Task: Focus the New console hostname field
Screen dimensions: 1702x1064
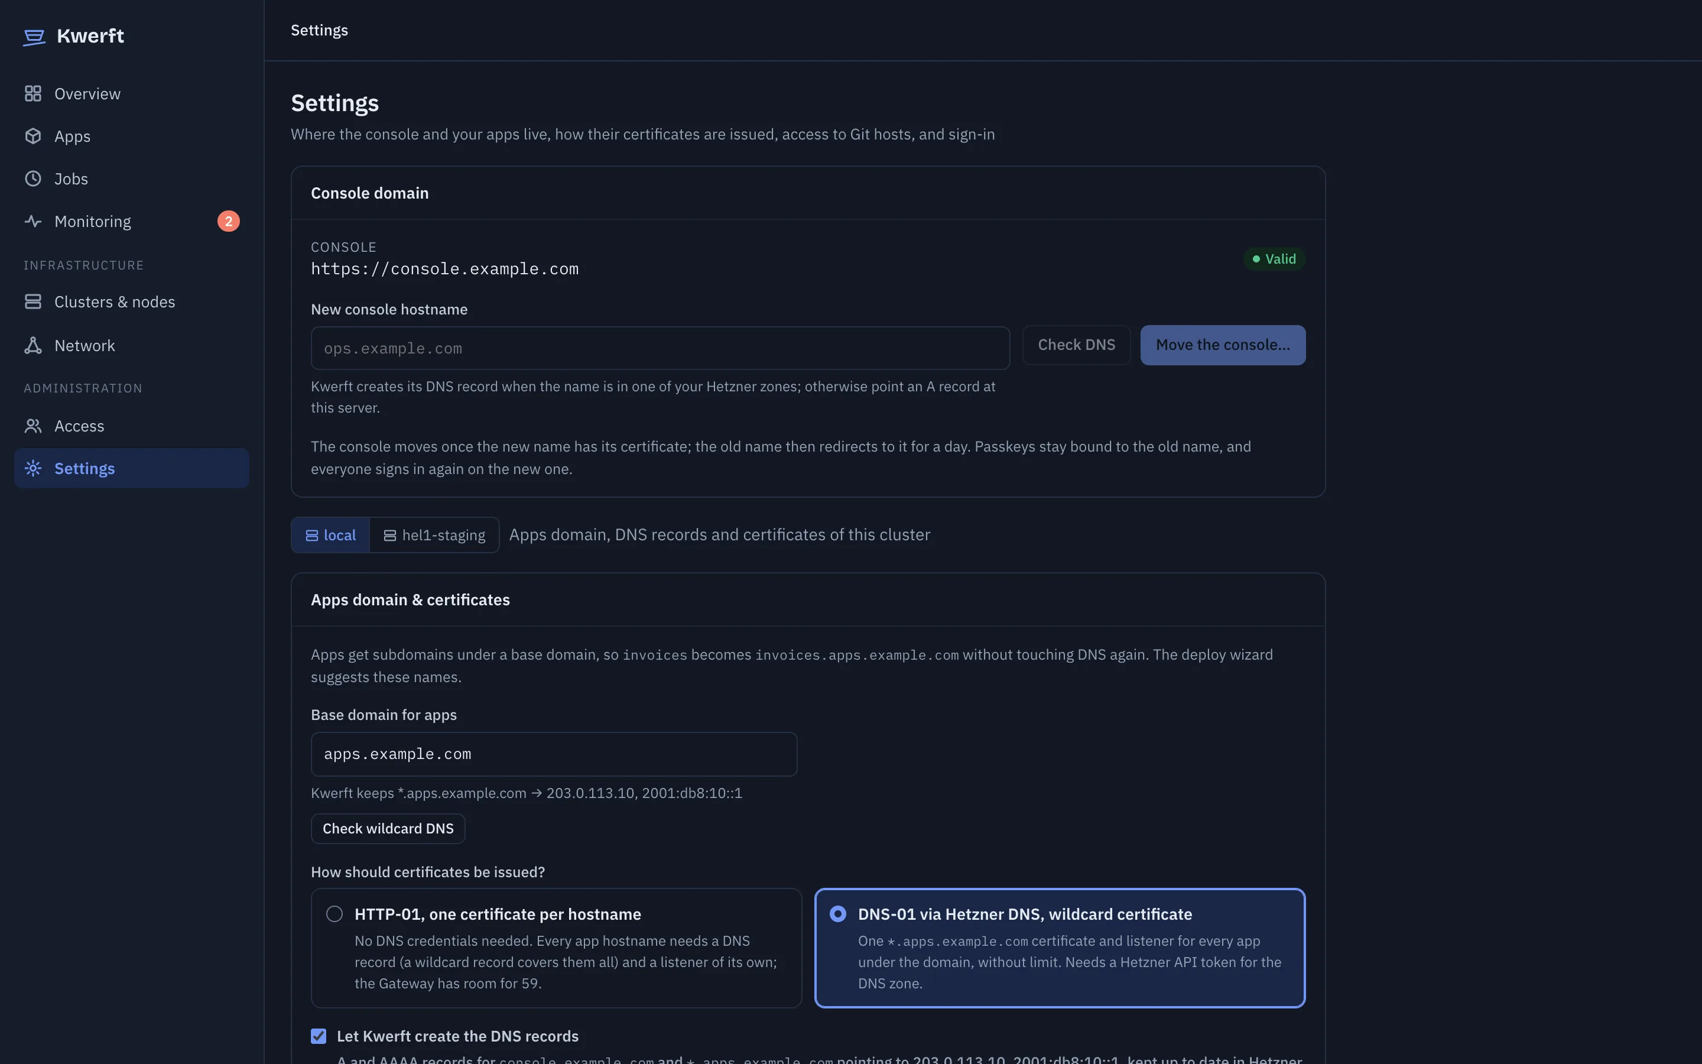Action: [660, 348]
